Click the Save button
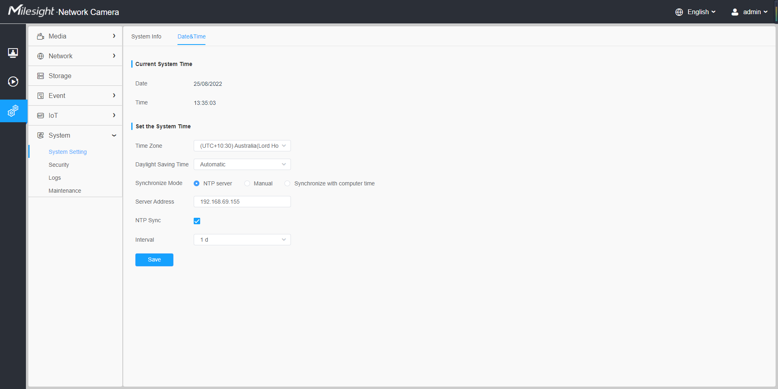 [x=154, y=260]
